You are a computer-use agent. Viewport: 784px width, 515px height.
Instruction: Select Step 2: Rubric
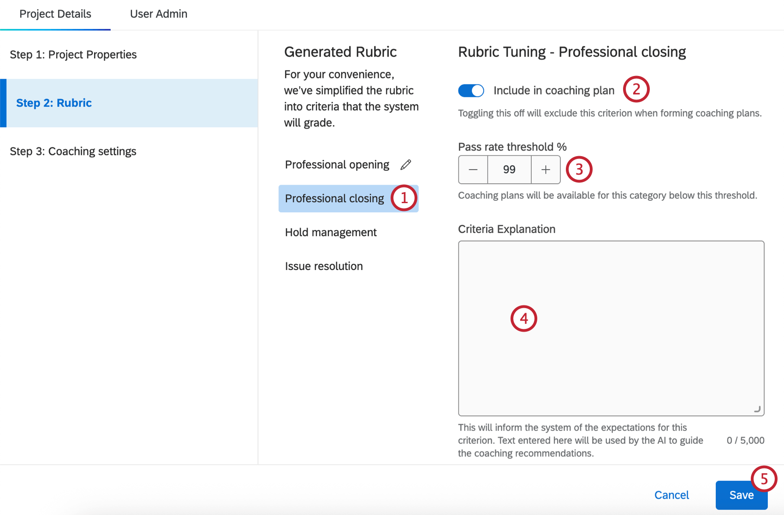click(x=54, y=103)
